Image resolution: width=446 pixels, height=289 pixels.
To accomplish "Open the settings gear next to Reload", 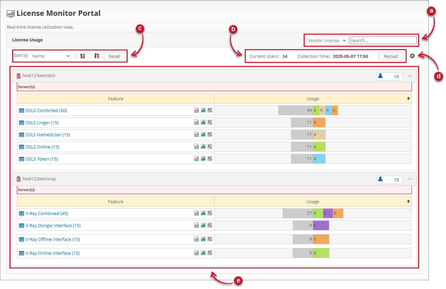I will pyautogui.click(x=412, y=56).
